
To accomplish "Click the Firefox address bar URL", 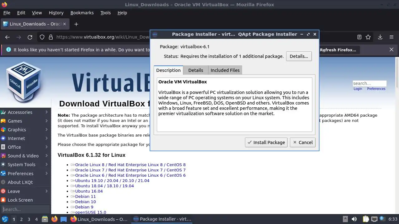I will coord(103,37).
